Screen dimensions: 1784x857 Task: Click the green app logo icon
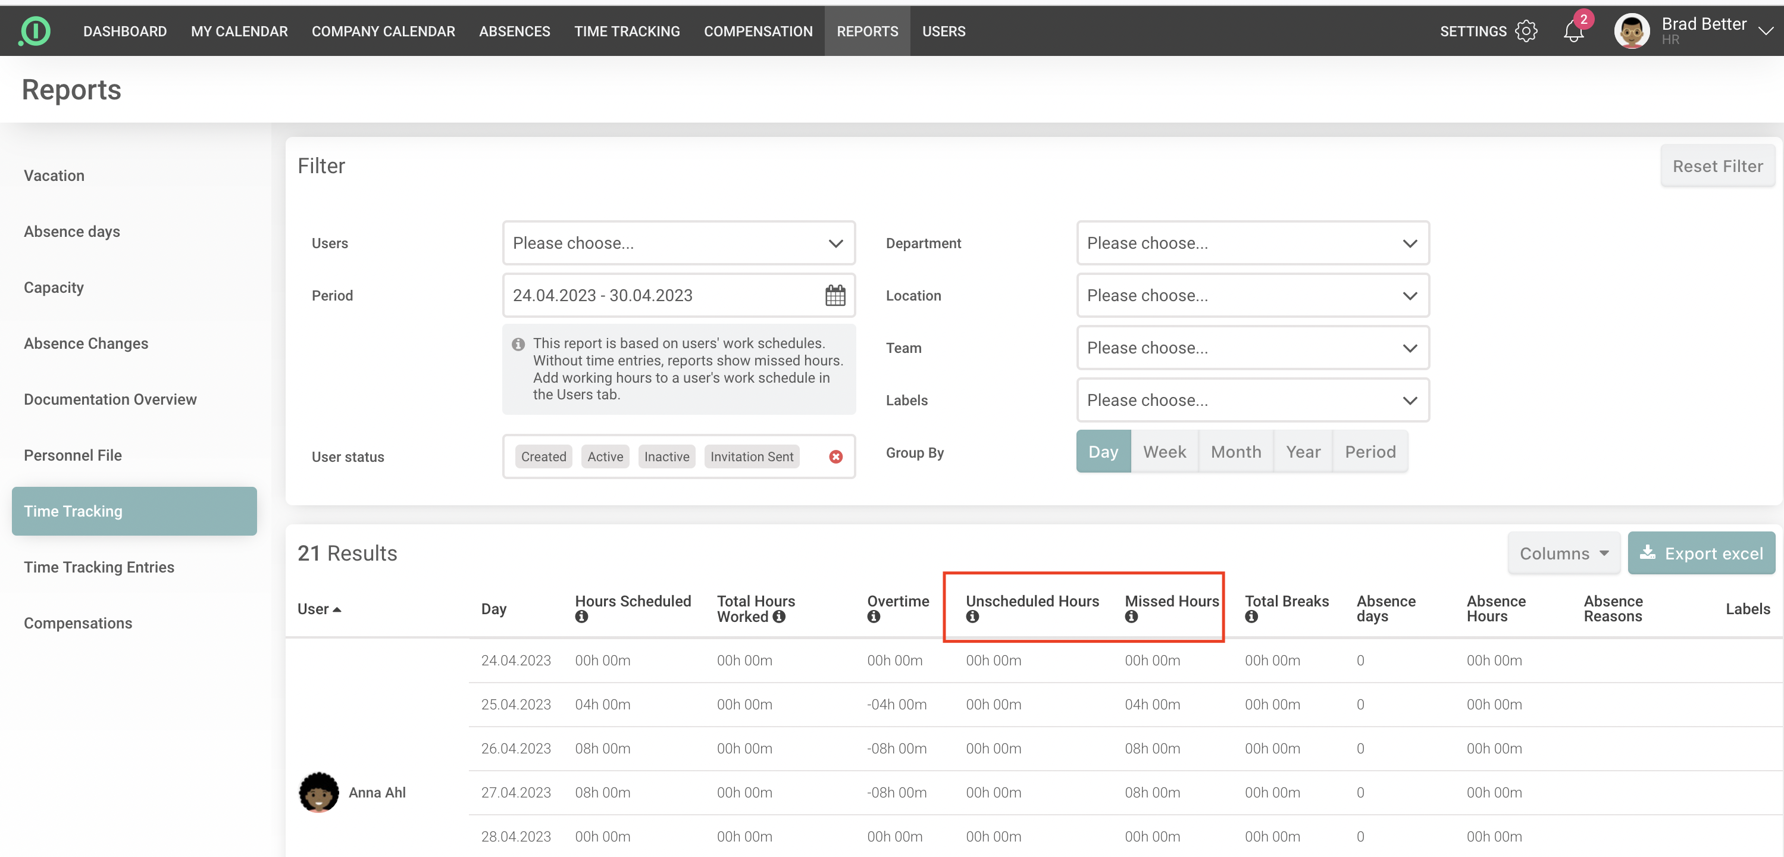pyautogui.click(x=35, y=31)
